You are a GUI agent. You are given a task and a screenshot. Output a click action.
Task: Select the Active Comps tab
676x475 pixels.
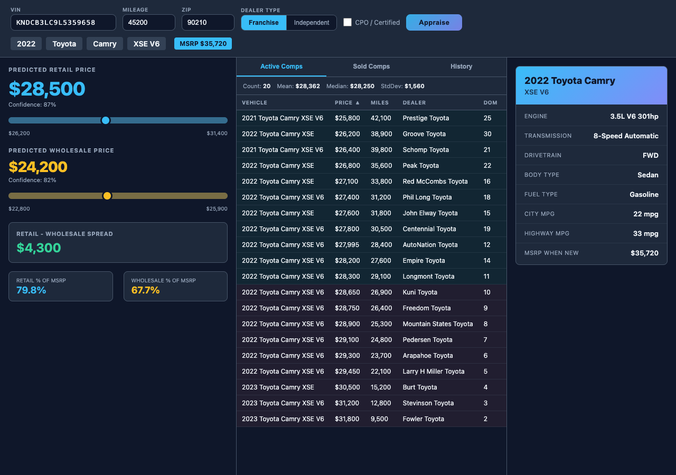point(281,66)
